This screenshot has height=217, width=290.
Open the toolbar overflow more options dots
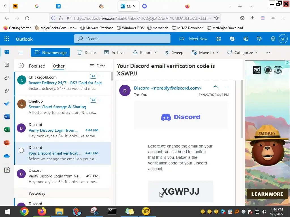(268, 52)
